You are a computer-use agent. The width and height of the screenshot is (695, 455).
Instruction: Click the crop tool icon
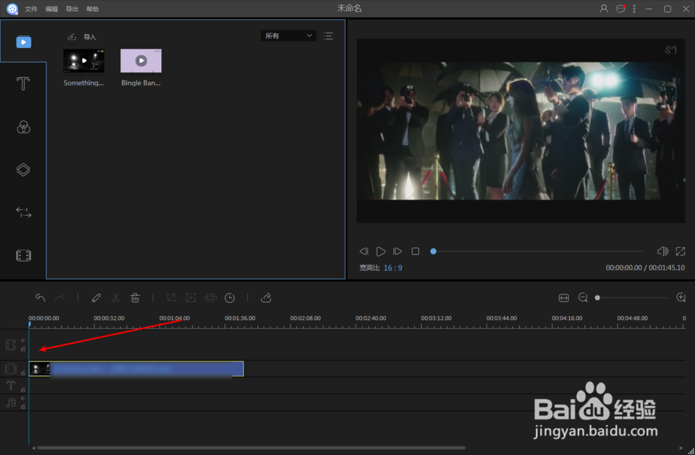171,298
